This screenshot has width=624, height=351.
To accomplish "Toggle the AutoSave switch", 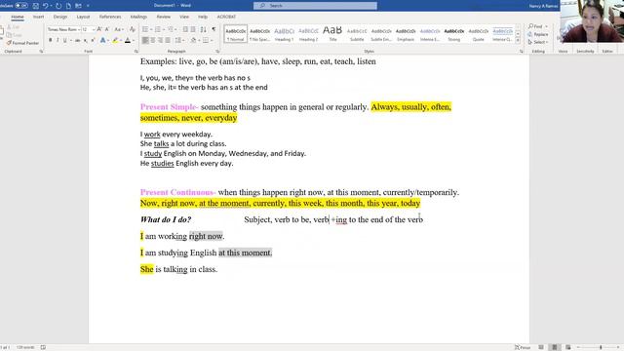I will [x=21, y=6].
